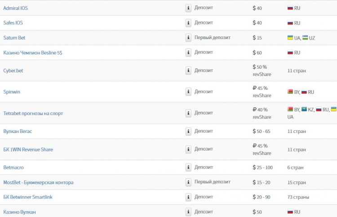View info for Betmacro offer
The width and height of the screenshot is (337, 217).
click(x=188, y=168)
